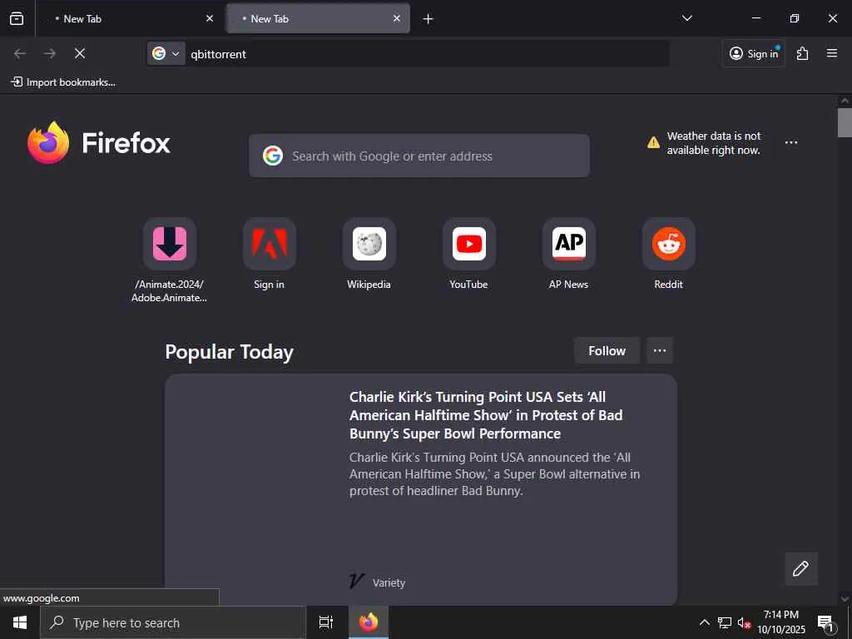The height and width of the screenshot is (639, 852).
Task: Click the Type here to search box
Action: pos(173,622)
